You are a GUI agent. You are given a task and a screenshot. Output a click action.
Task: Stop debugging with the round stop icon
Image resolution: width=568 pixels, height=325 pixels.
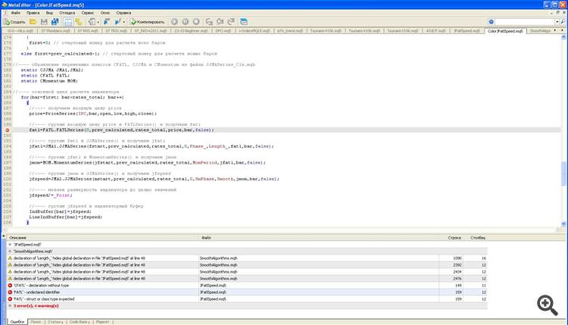(x=196, y=22)
